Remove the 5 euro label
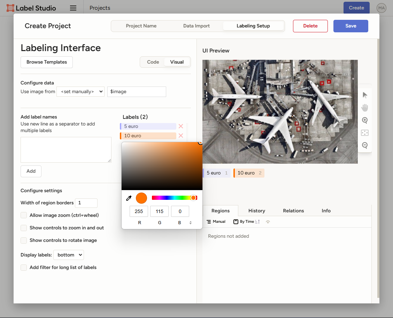The height and width of the screenshot is (318, 393). (181, 127)
